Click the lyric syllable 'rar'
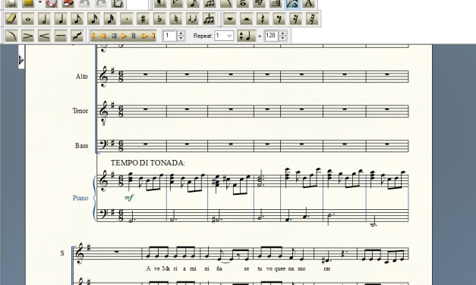 pos(327,268)
